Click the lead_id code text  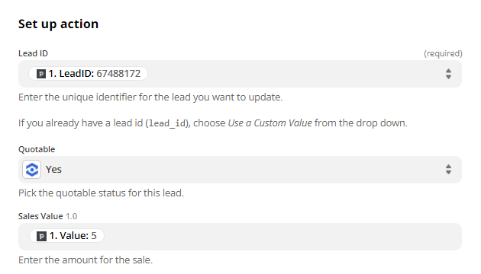[x=166, y=123]
